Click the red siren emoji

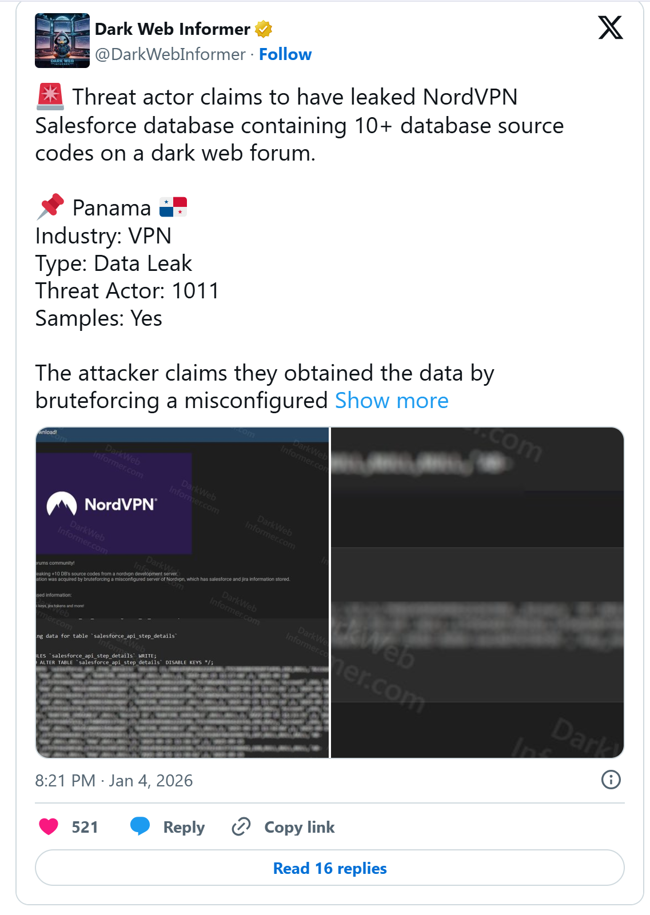(50, 97)
